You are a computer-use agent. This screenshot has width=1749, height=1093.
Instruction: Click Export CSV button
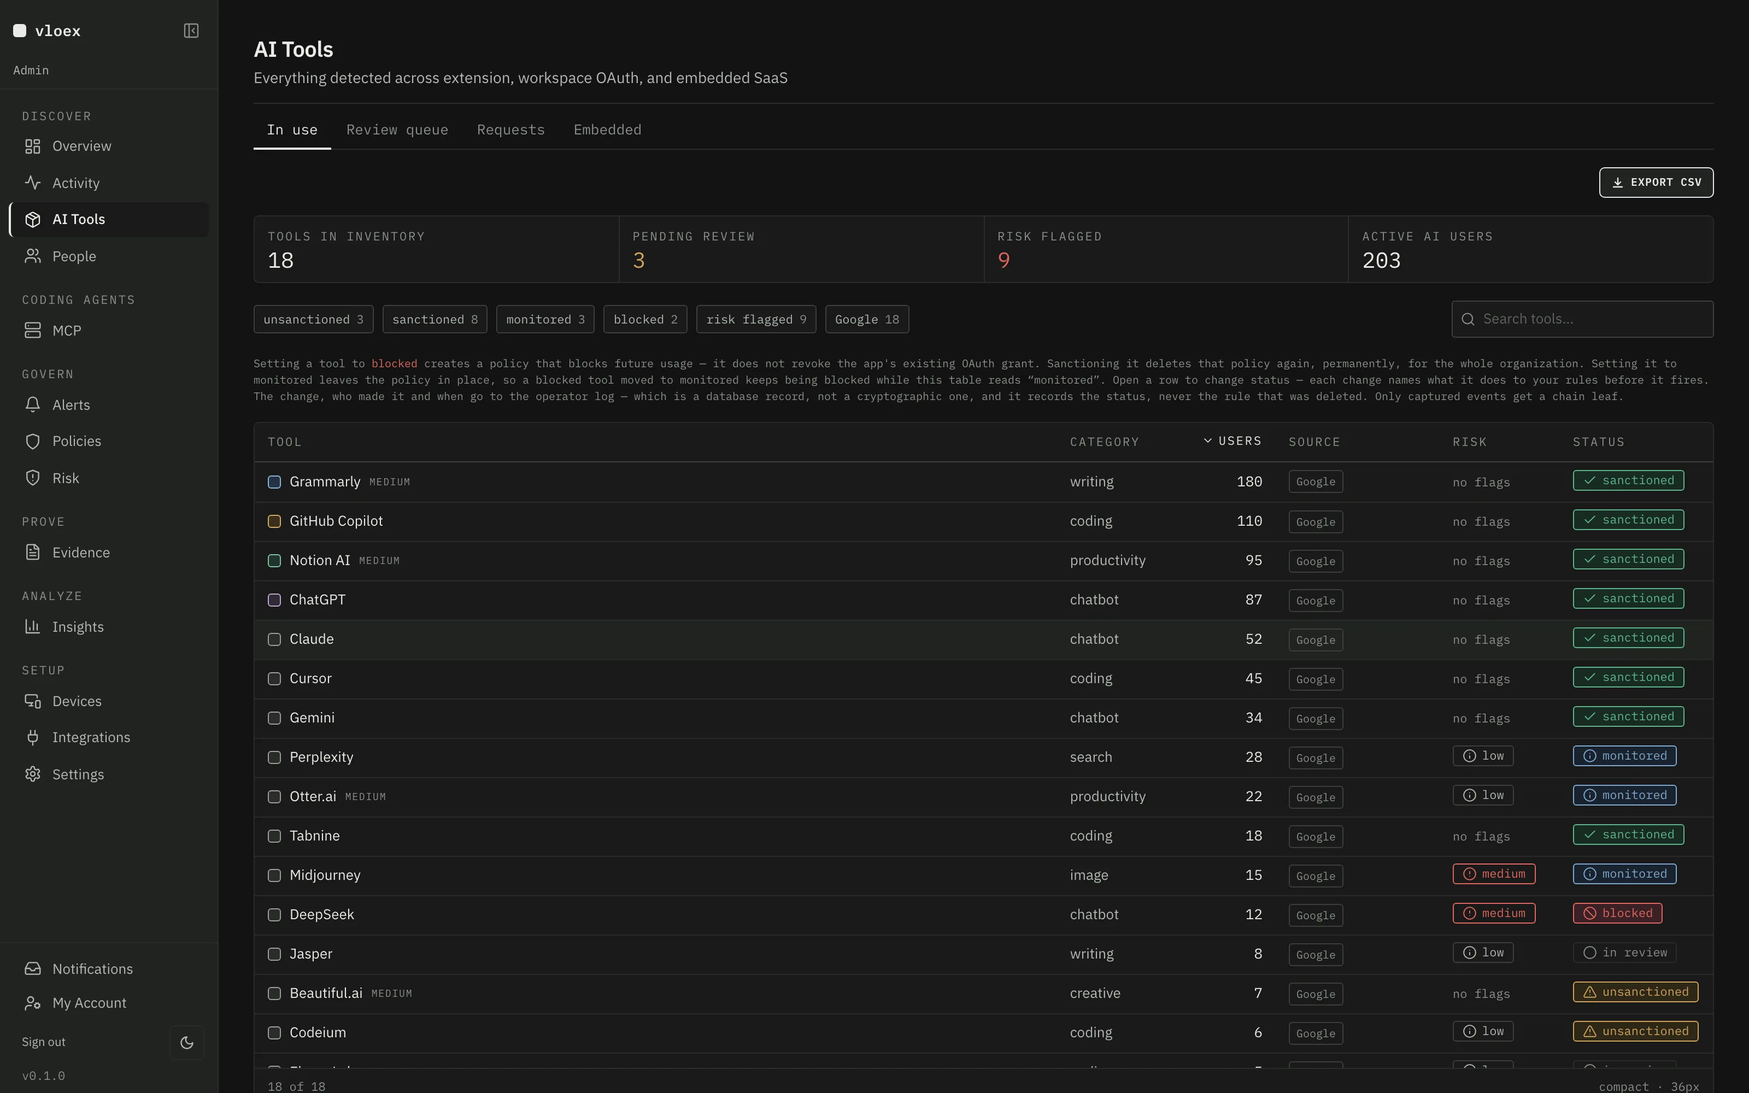coord(1657,183)
